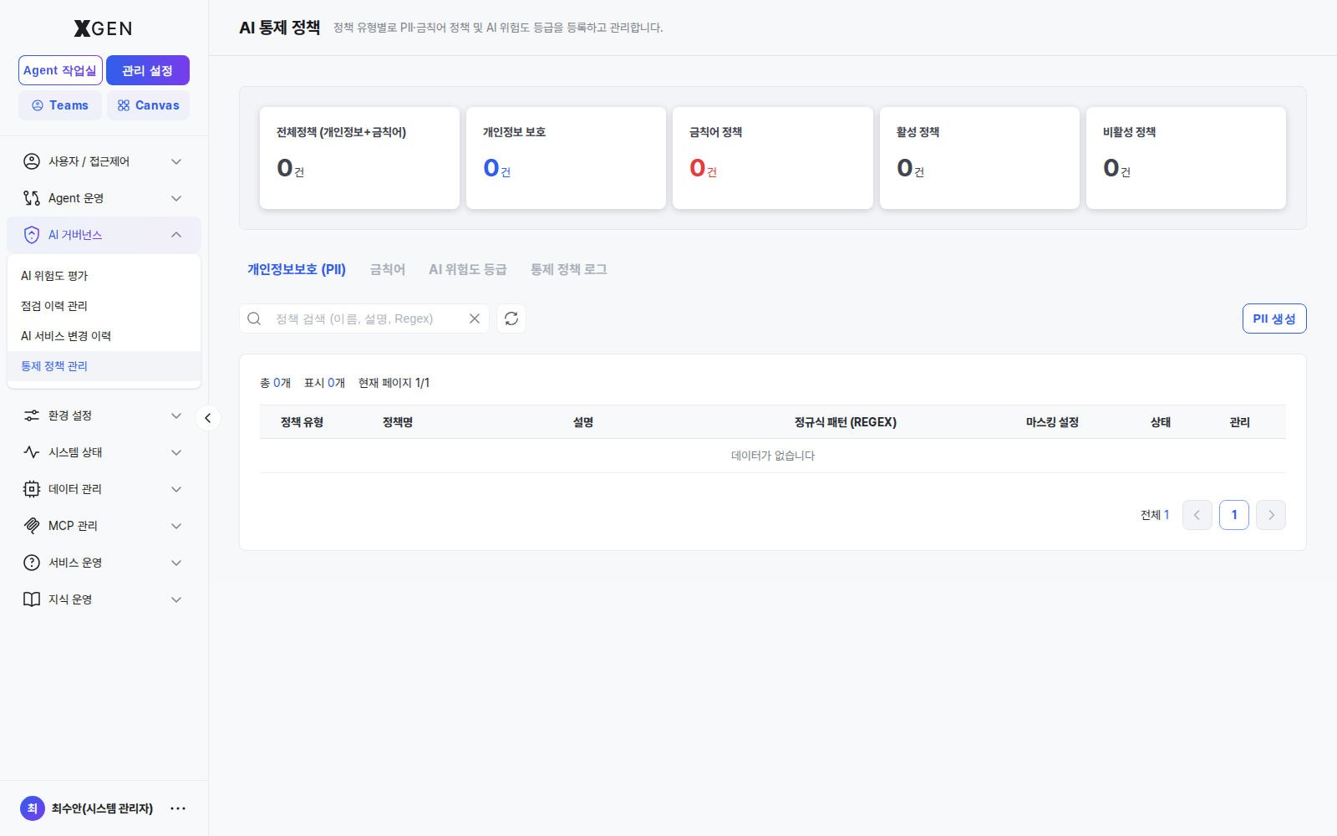Open 점검 이력 관리 submenu item
The image size is (1337, 836).
[104, 306]
